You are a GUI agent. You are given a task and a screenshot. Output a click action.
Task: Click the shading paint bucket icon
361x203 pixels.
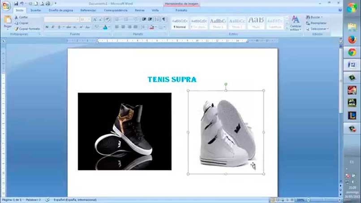click(x=151, y=27)
